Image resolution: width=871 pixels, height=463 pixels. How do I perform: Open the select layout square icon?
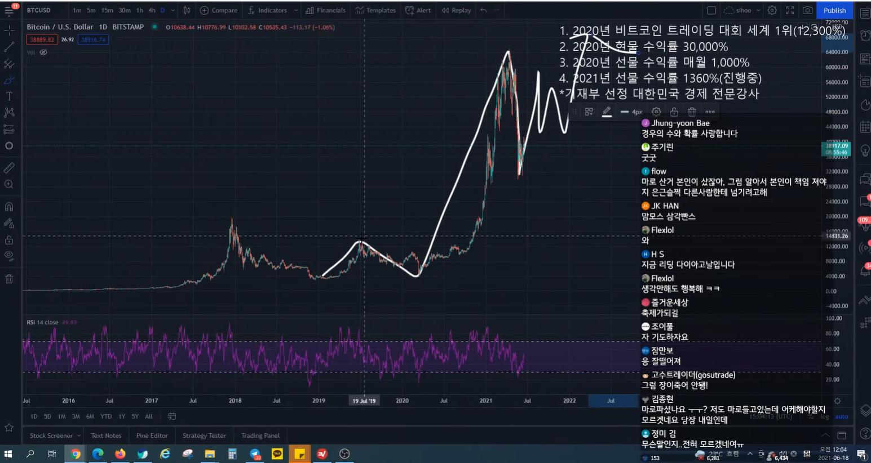point(711,10)
